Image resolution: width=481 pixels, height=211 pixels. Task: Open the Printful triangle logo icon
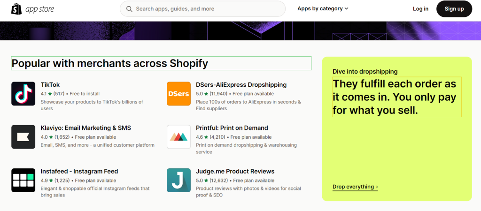click(178, 137)
